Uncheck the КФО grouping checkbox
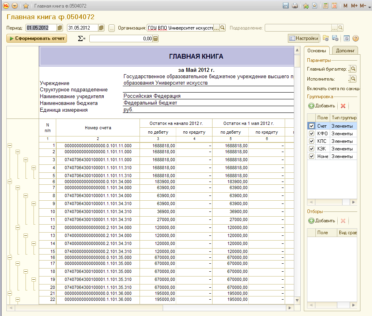The width and height of the screenshot is (372, 316). [x=311, y=134]
